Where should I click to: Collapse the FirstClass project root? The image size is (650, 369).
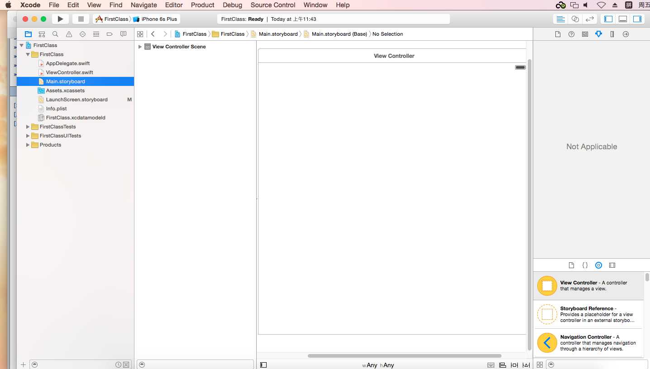pyautogui.click(x=22, y=45)
